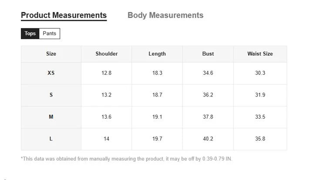
Task: Click the S length value 18.7
Action: 157,95
